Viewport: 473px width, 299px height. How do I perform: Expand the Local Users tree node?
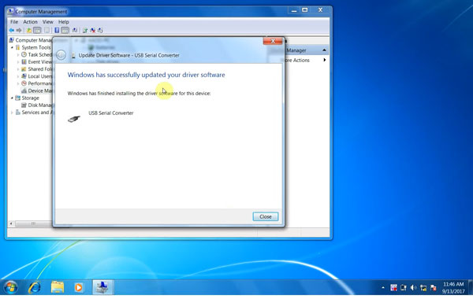tap(18, 76)
